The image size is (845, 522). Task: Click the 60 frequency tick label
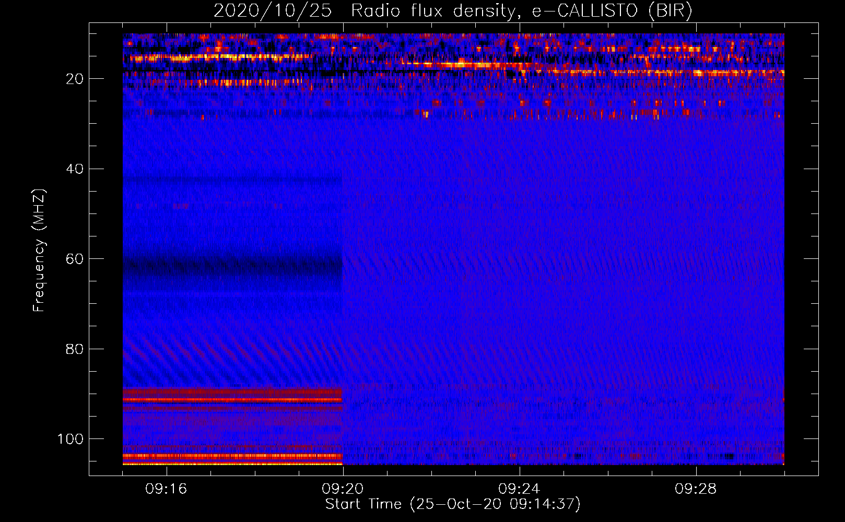75,259
